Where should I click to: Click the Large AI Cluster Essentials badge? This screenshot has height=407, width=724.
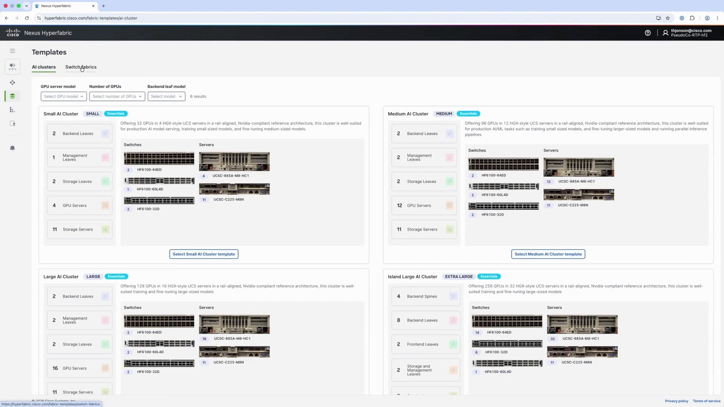point(116,277)
